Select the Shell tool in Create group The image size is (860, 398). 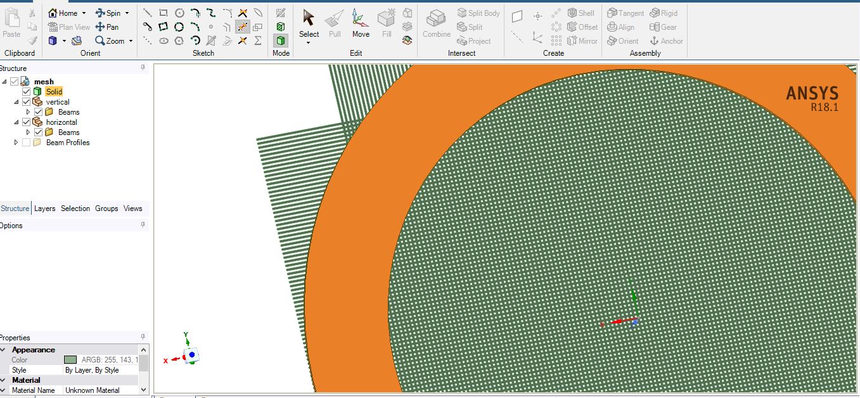click(582, 13)
